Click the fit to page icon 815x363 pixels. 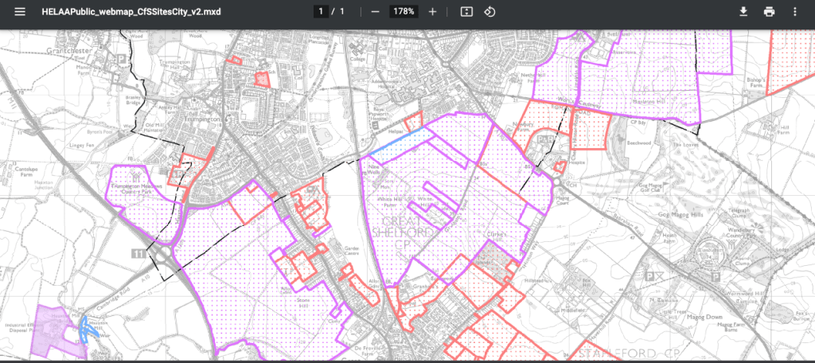466,12
